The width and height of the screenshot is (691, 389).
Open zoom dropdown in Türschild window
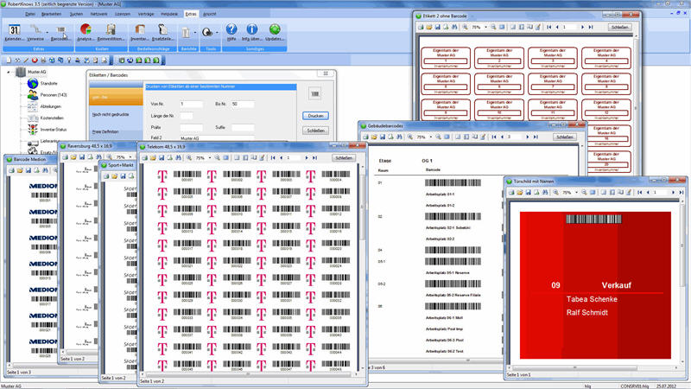576,192
